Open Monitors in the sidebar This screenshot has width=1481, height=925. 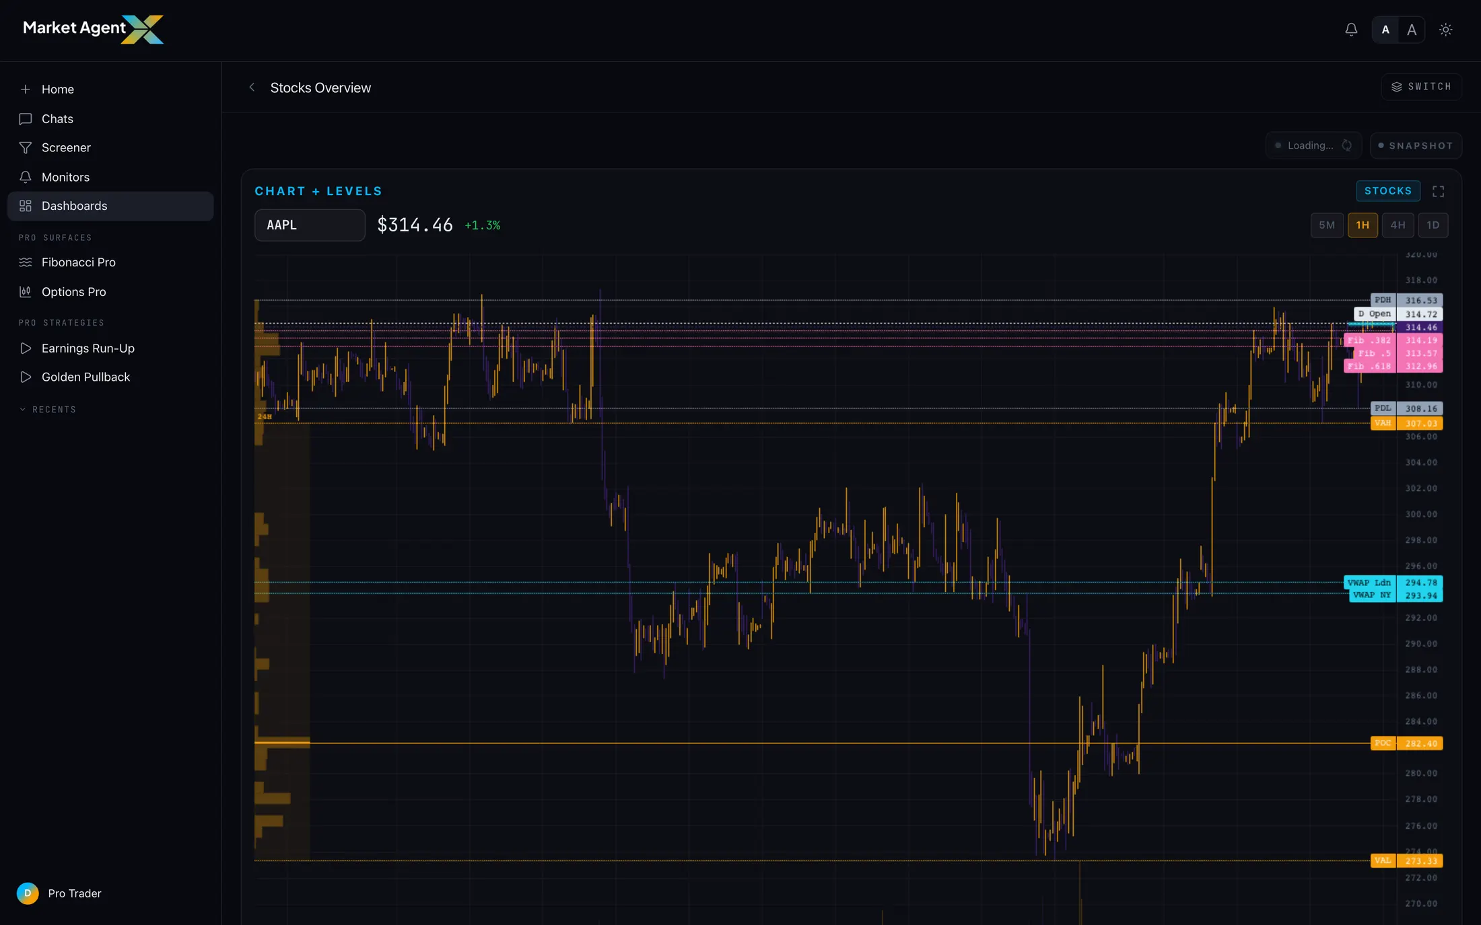[x=110, y=177]
